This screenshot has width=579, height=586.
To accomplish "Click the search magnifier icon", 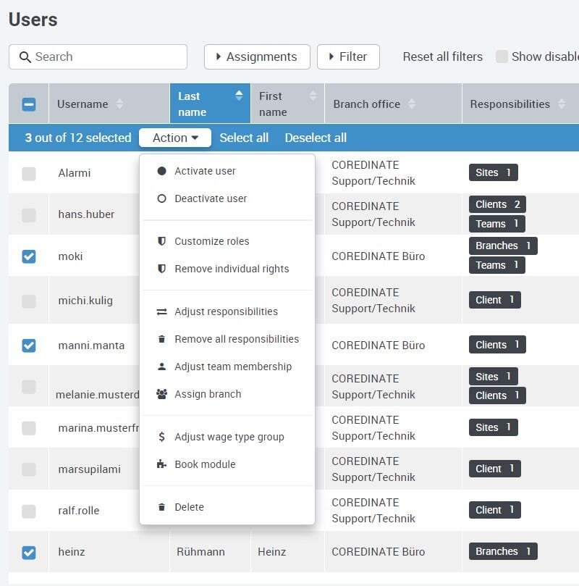I will [25, 56].
